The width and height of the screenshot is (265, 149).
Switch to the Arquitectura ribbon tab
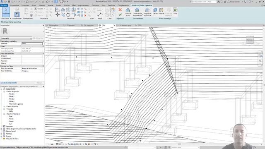[14, 5]
